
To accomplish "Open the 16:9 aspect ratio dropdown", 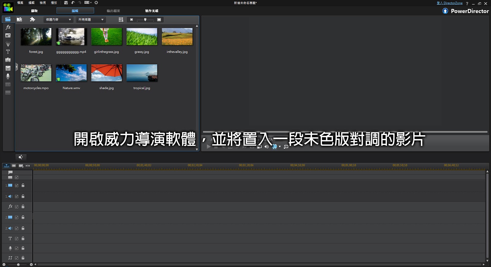I will click(88, 3).
